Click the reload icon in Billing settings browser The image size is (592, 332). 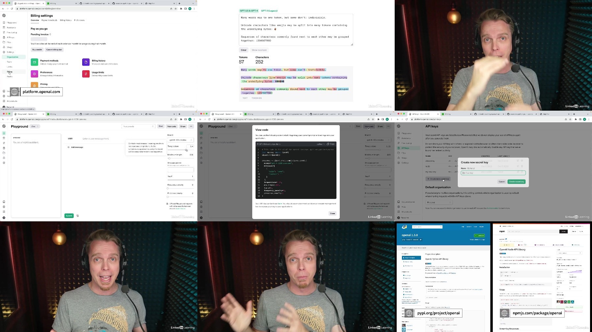[12, 9]
